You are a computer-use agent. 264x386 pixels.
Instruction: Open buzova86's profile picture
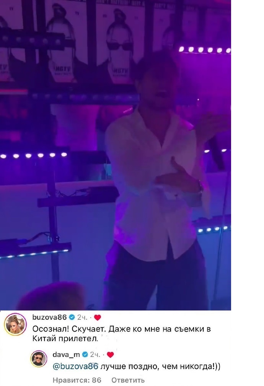point(15,324)
